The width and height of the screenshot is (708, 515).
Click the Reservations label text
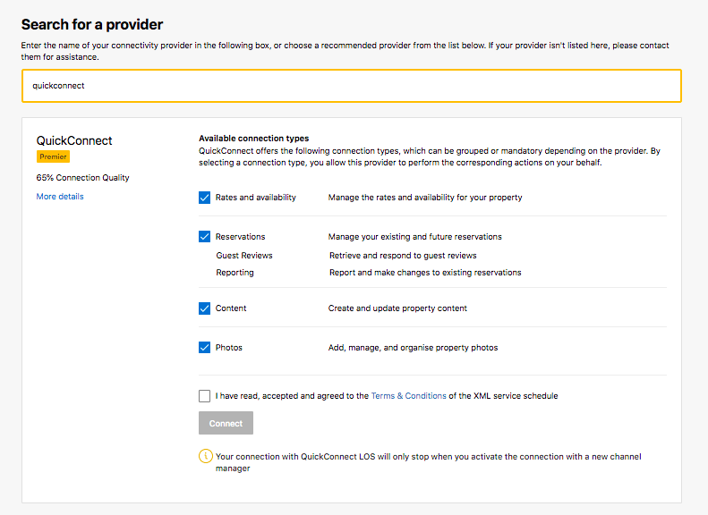point(240,237)
